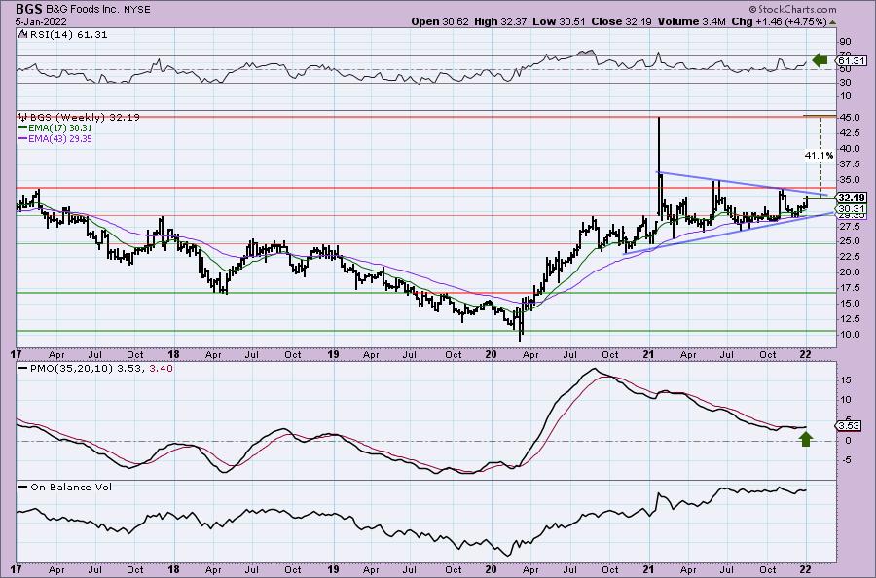Click the PMO(35,20,10) 3.53, 3.40 label

[101, 369]
